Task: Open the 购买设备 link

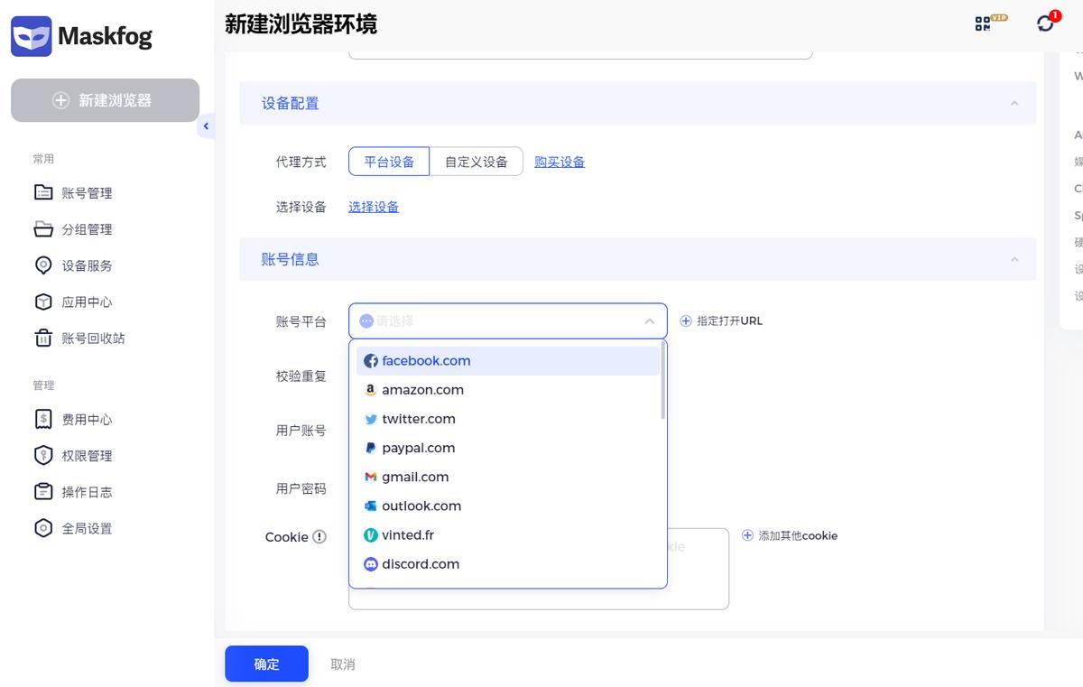Action: pos(560,162)
